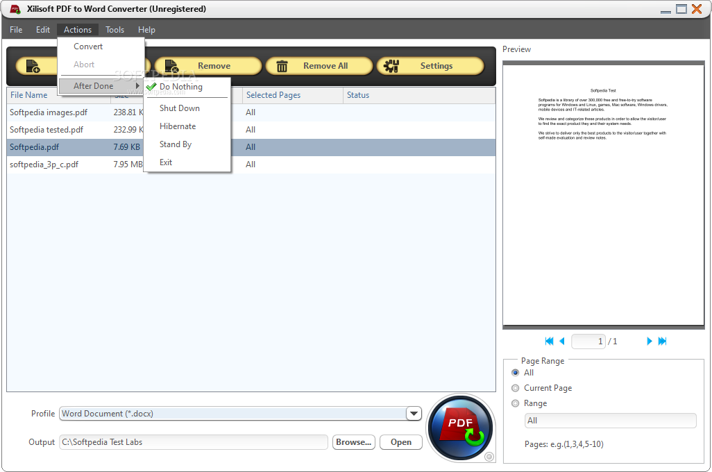Maximize the converter window
712x472 pixels.
click(681, 9)
